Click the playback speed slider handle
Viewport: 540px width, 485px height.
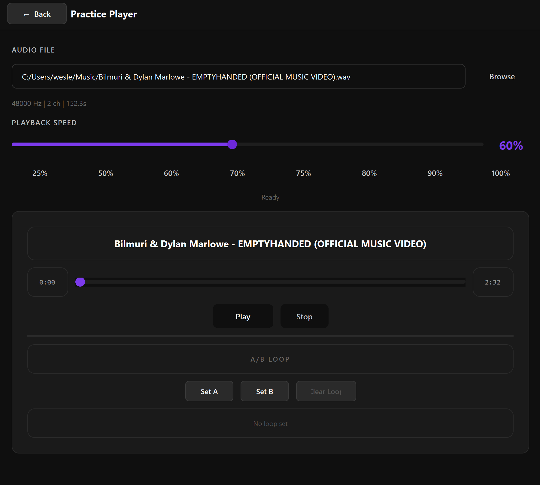click(x=232, y=145)
